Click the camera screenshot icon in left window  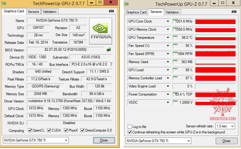[x=111, y=11]
